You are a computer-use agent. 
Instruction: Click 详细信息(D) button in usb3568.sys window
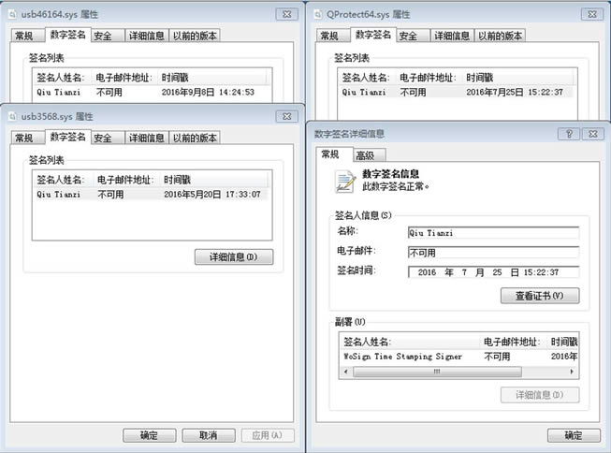[234, 256]
